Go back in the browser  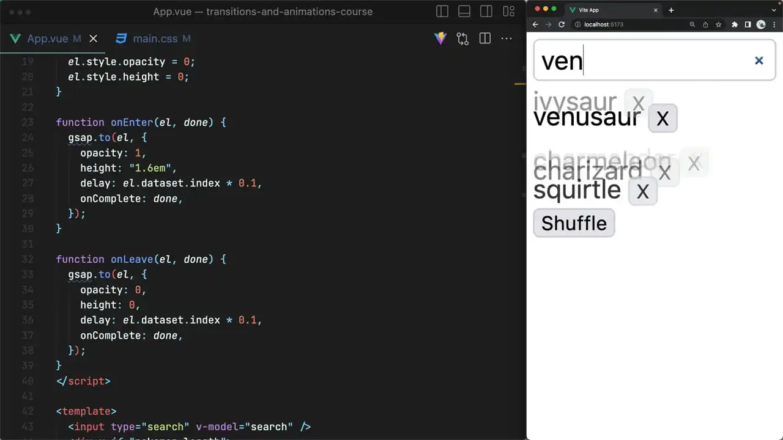(x=535, y=24)
